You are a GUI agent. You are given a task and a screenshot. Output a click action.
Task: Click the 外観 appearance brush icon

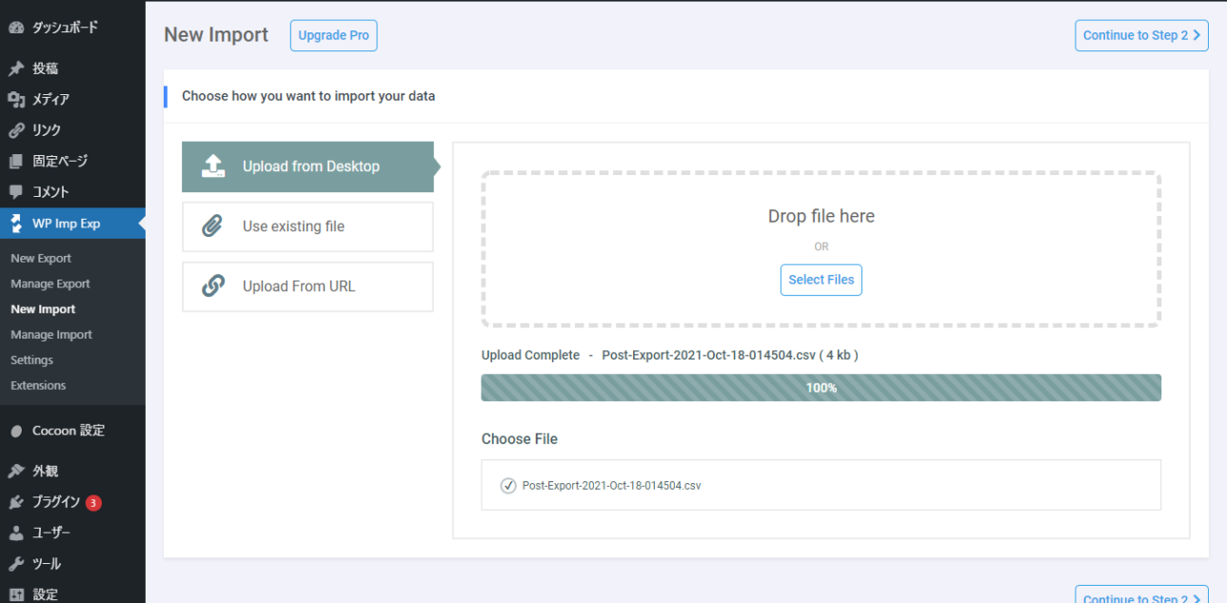click(15, 470)
